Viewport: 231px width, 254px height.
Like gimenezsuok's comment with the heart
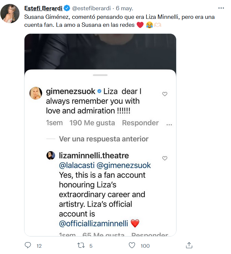[165, 94]
